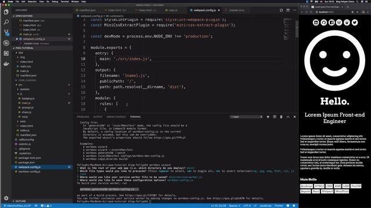Open the Docker view in activity bar
The height and width of the screenshot is (208, 371).
point(6,64)
